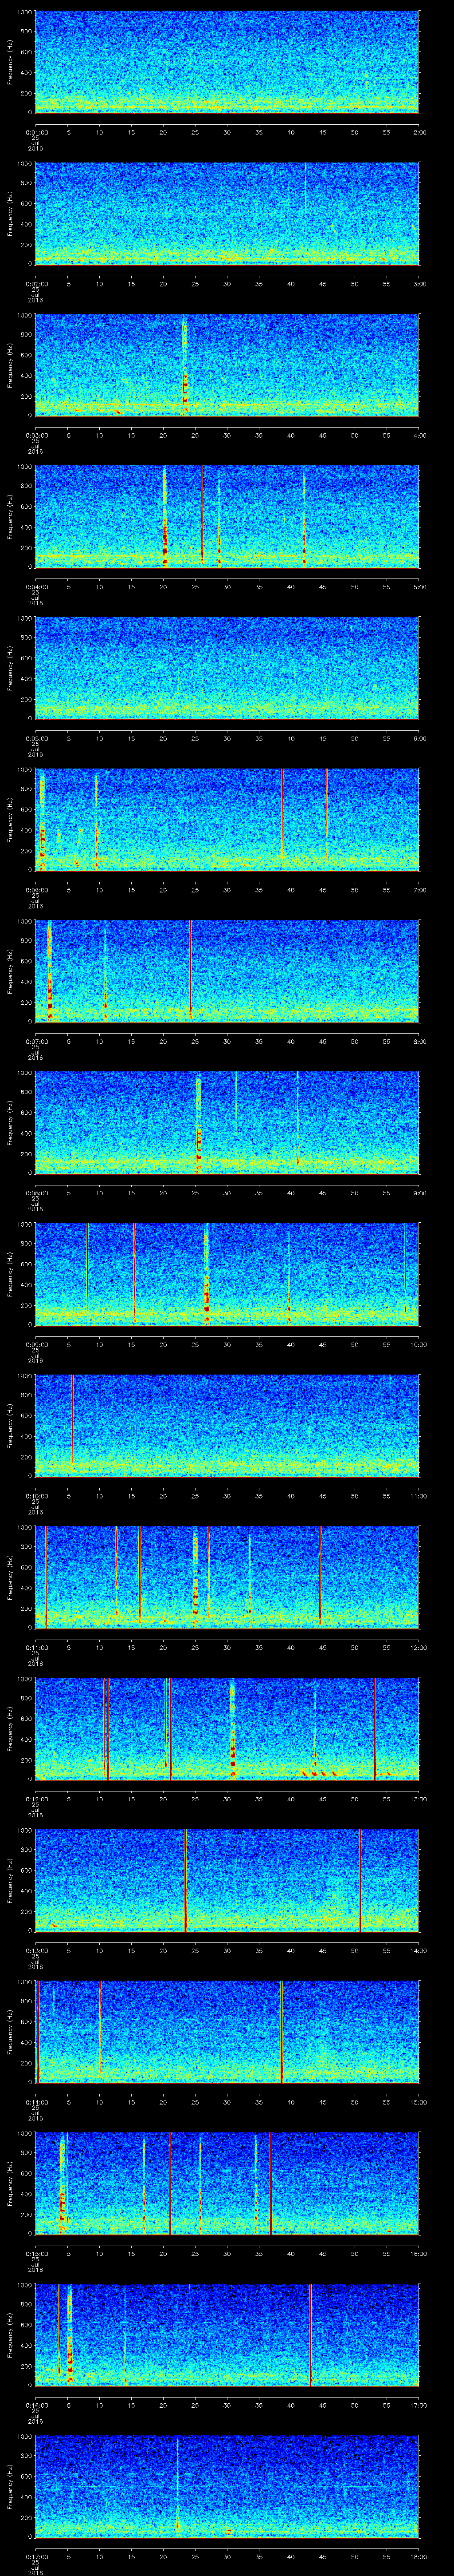Click the '0:09:00' start time label
This screenshot has height=2576, width=454.
pyautogui.click(x=36, y=1345)
